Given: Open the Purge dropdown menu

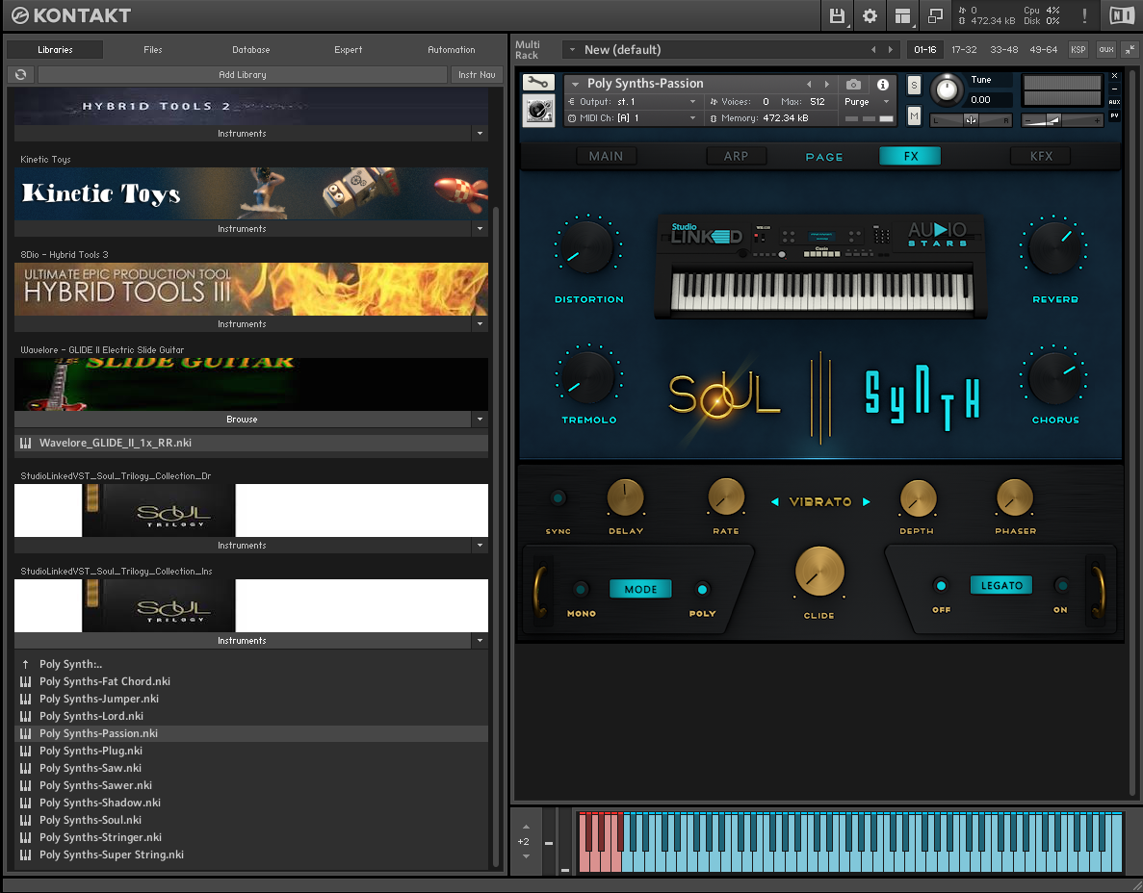Looking at the screenshot, I should tap(868, 102).
